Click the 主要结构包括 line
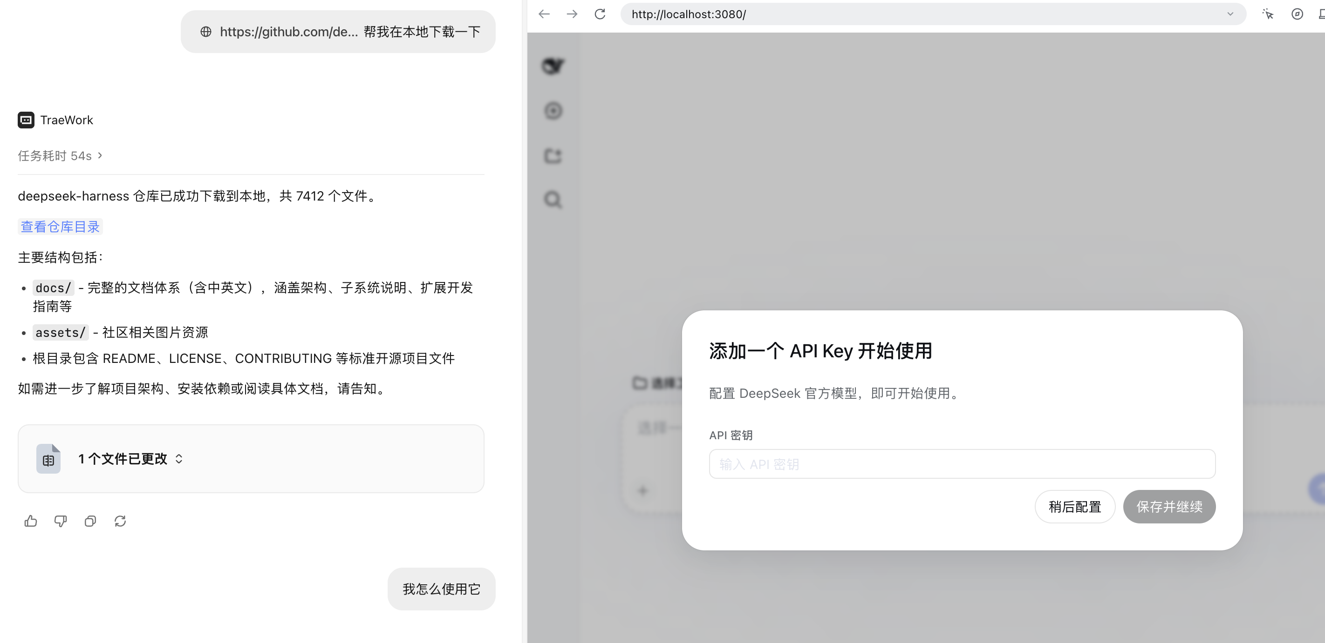The image size is (1325, 643). coord(60,257)
